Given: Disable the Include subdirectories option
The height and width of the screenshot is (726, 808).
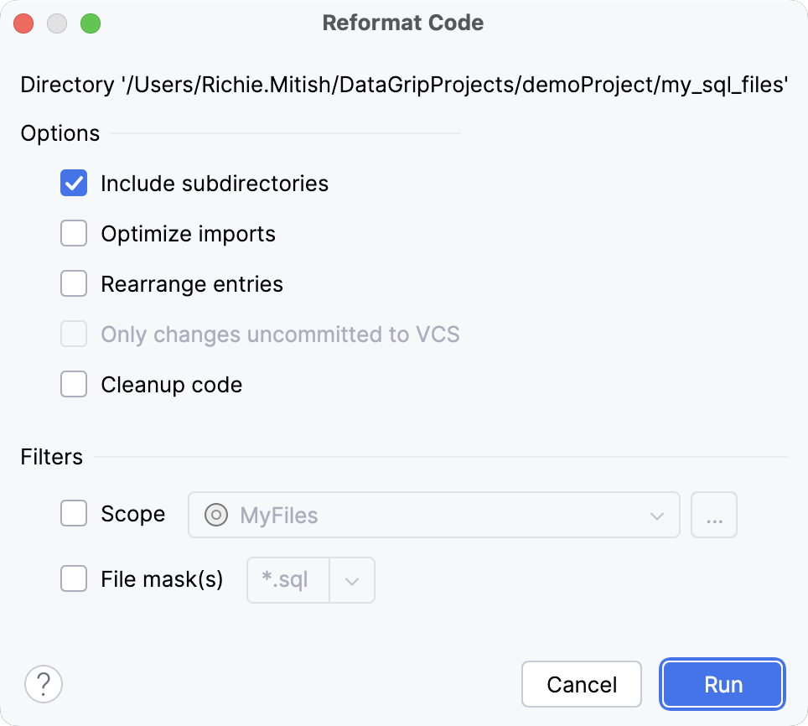Looking at the screenshot, I should point(74,183).
